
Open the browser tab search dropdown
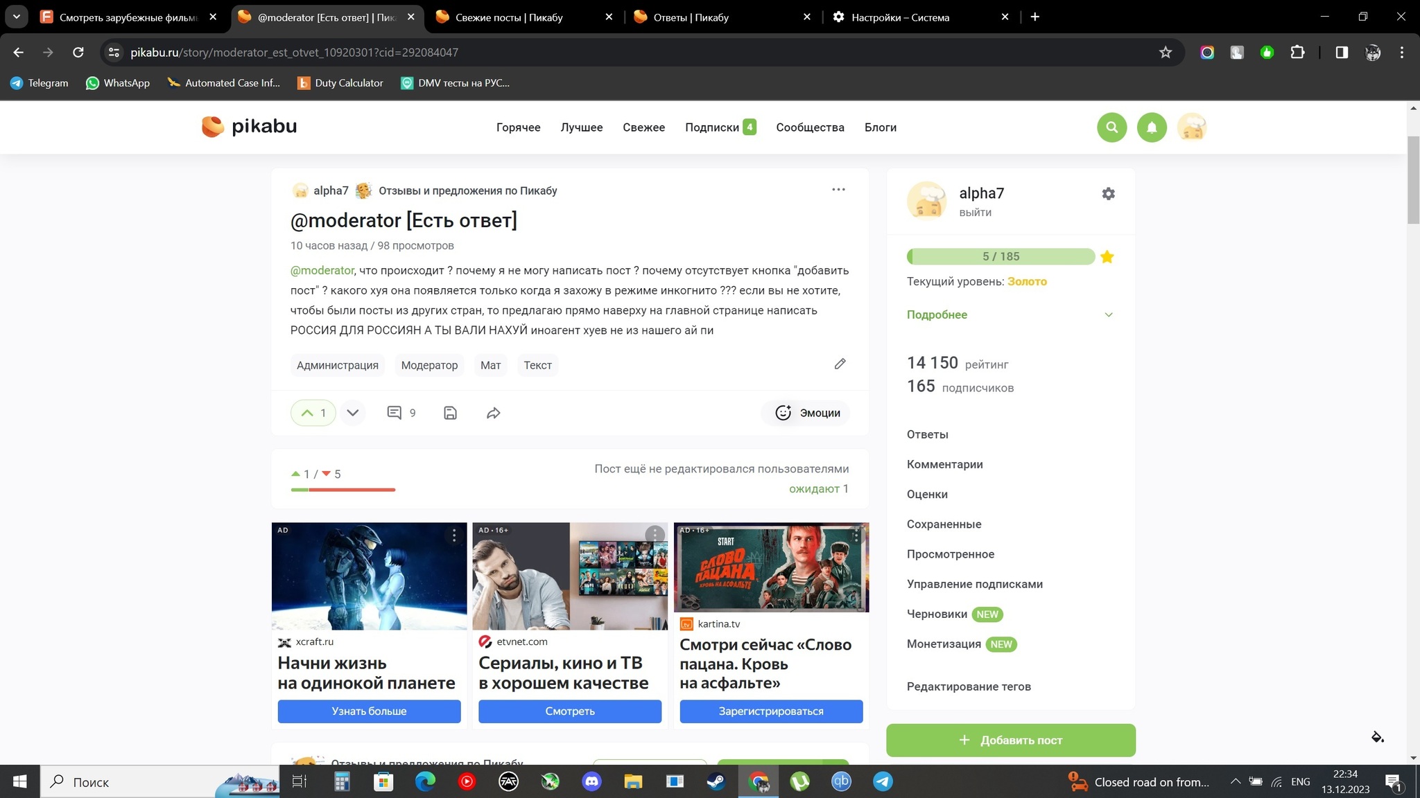point(17,17)
